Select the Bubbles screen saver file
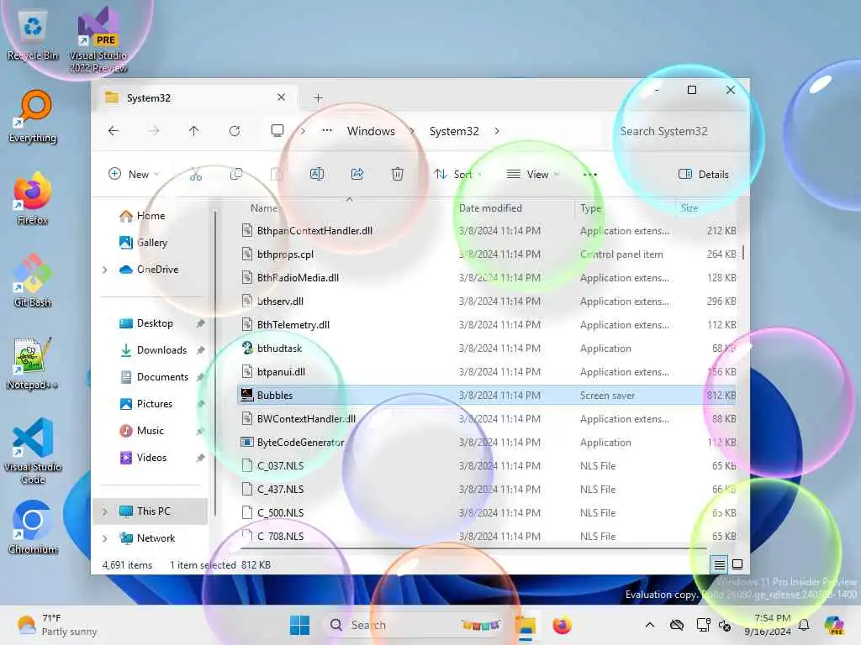Viewport: 861px width, 645px height. (486, 395)
